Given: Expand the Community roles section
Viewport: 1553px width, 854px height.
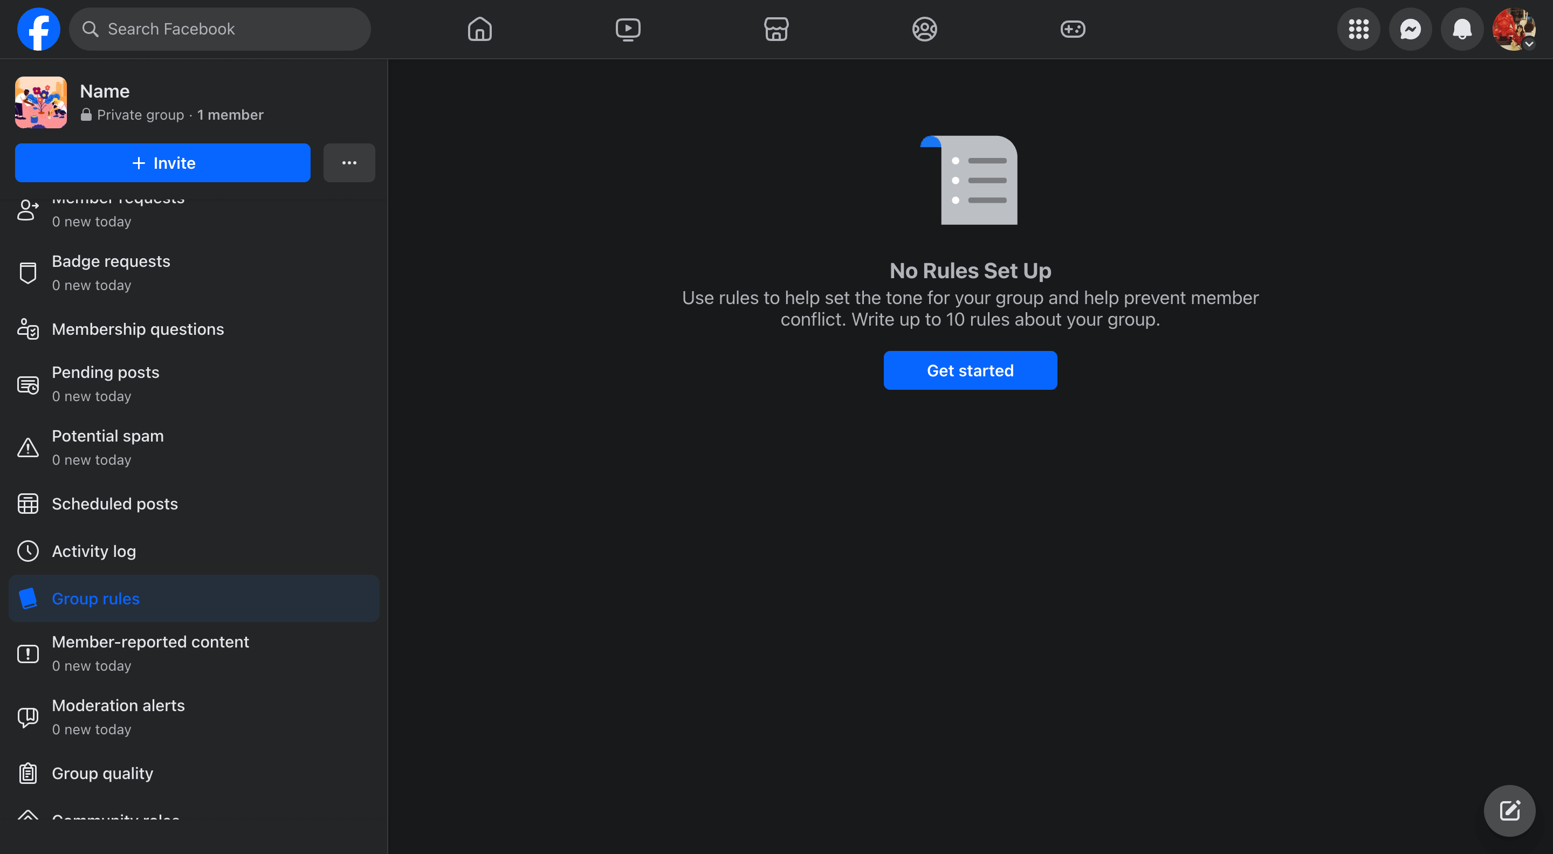Looking at the screenshot, I should point(115,819).
